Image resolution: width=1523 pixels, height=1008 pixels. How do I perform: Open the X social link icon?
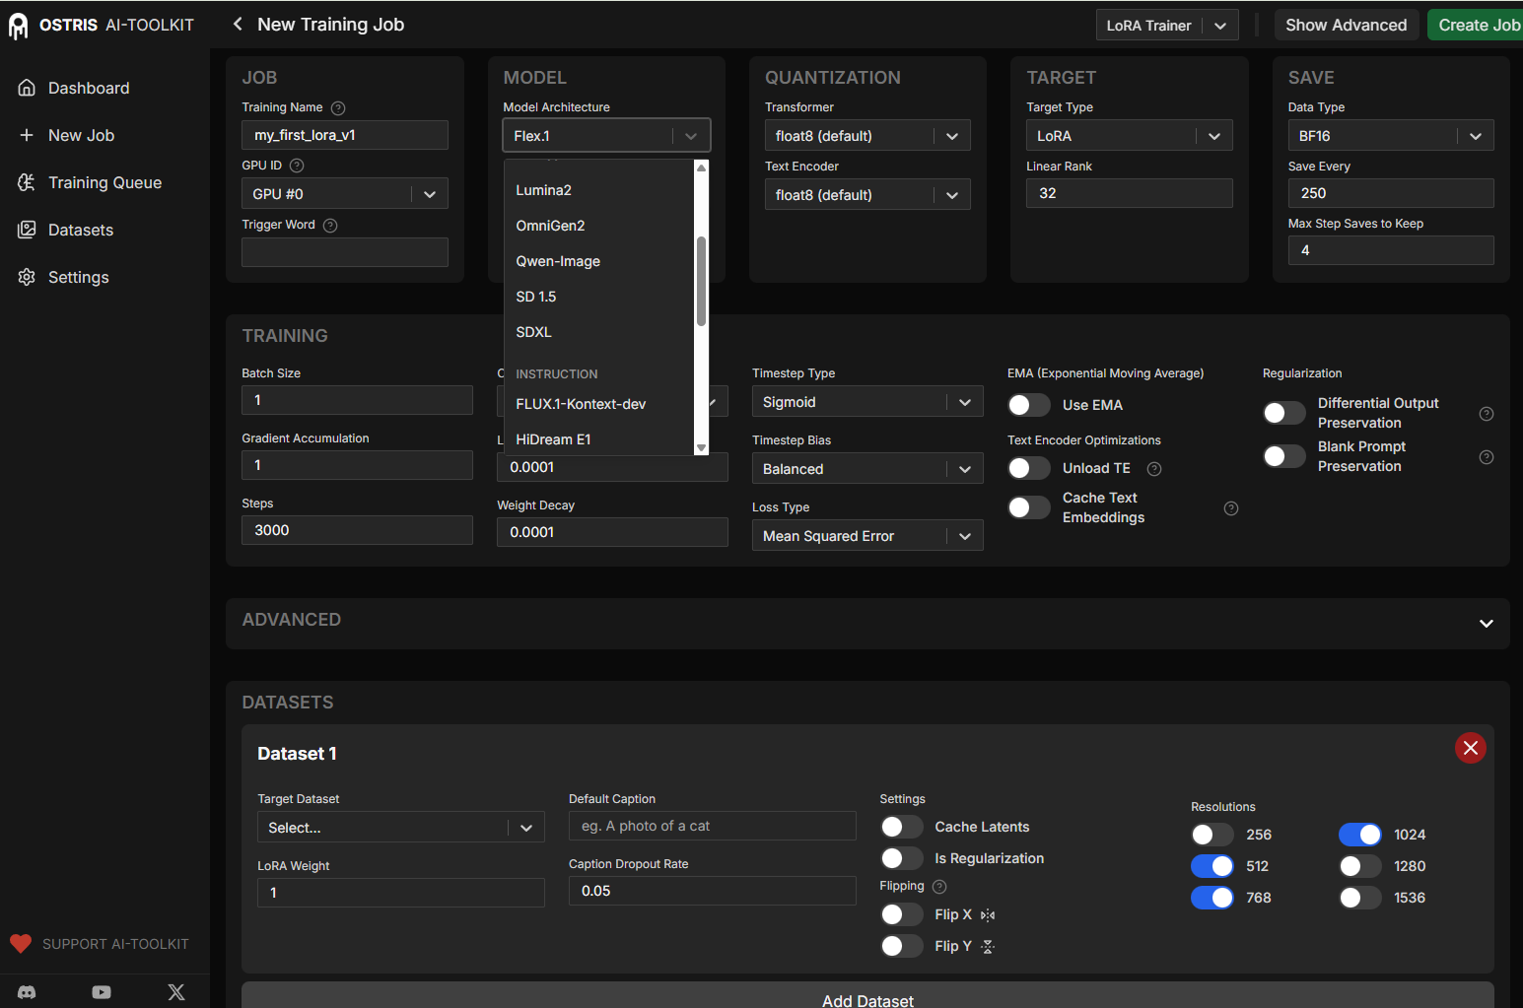pos(176,992)
